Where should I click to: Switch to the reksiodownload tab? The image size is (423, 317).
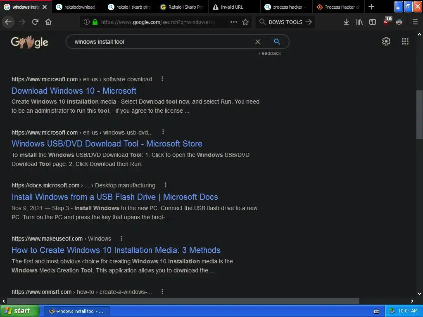point(78,7)
